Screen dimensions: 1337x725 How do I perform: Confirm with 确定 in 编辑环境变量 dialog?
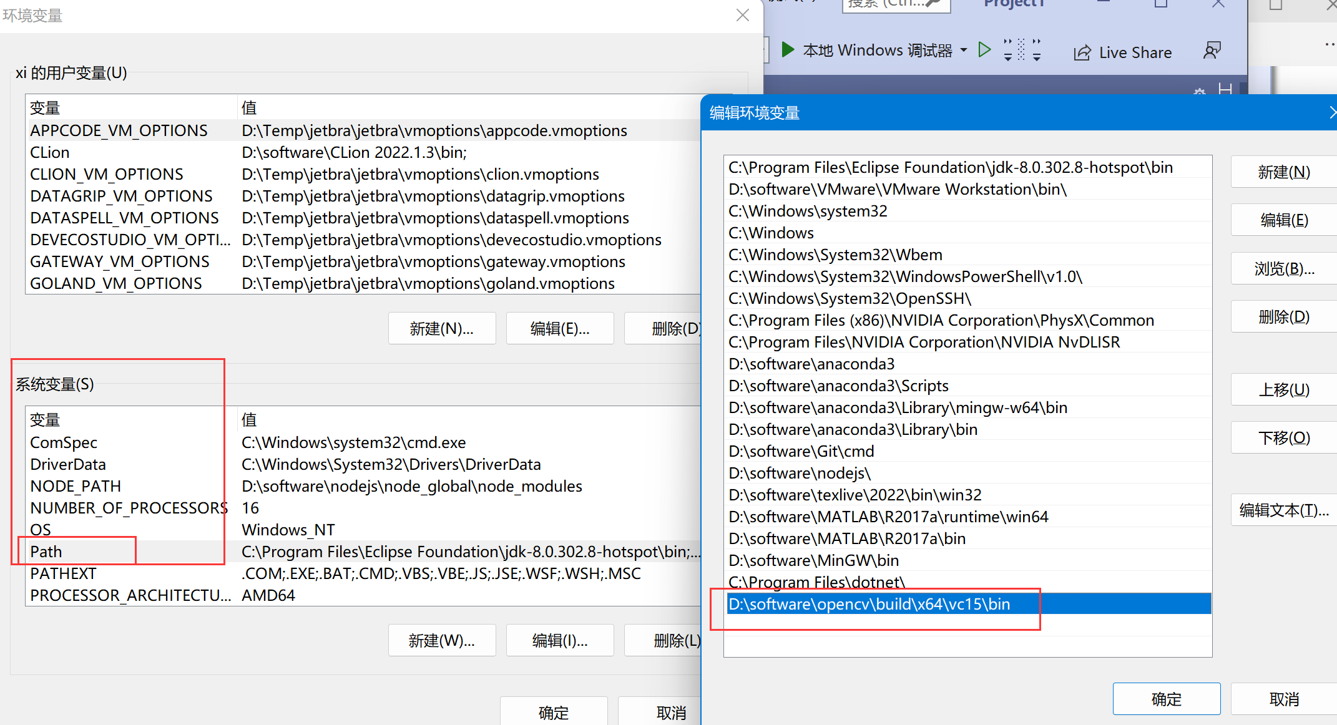(x=1166, y=699)
